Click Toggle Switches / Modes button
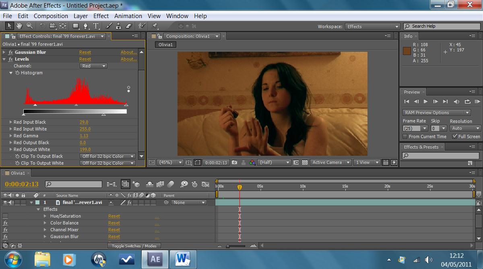This screenshot has height=269, width=483. tap(134, 246)
